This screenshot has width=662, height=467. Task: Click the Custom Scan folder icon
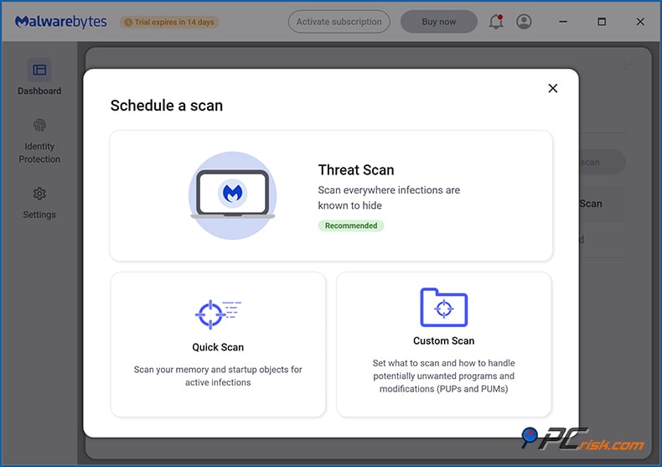tap(444, 308)
